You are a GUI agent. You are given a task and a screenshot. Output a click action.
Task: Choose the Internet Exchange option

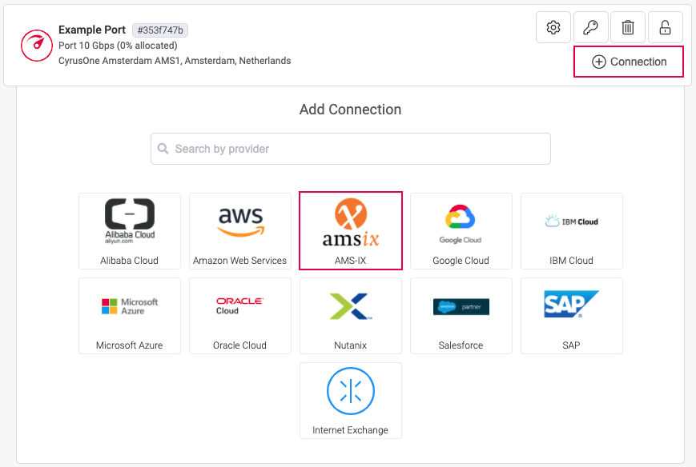click(350, 400)
